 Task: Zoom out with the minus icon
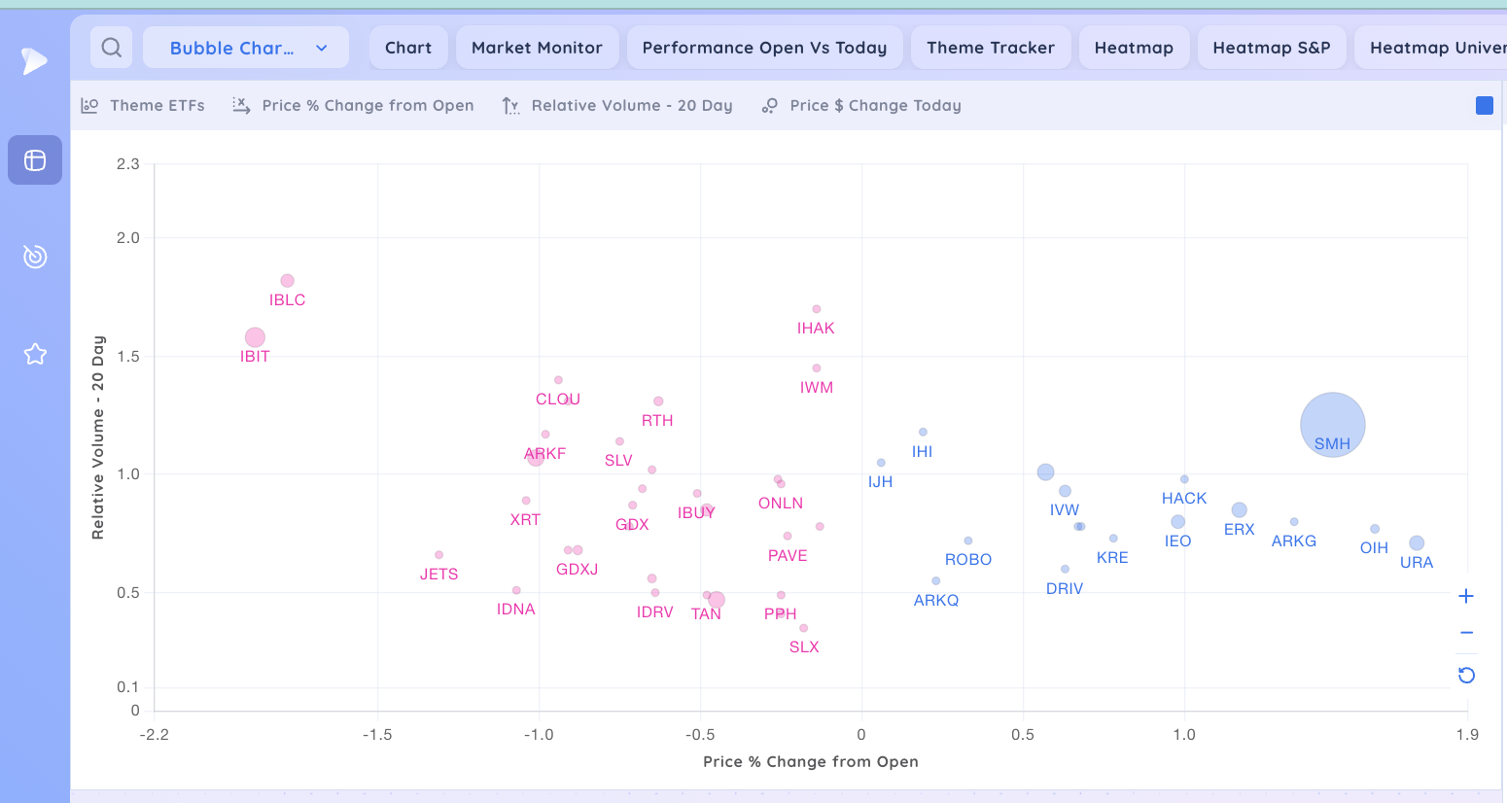1466,633
